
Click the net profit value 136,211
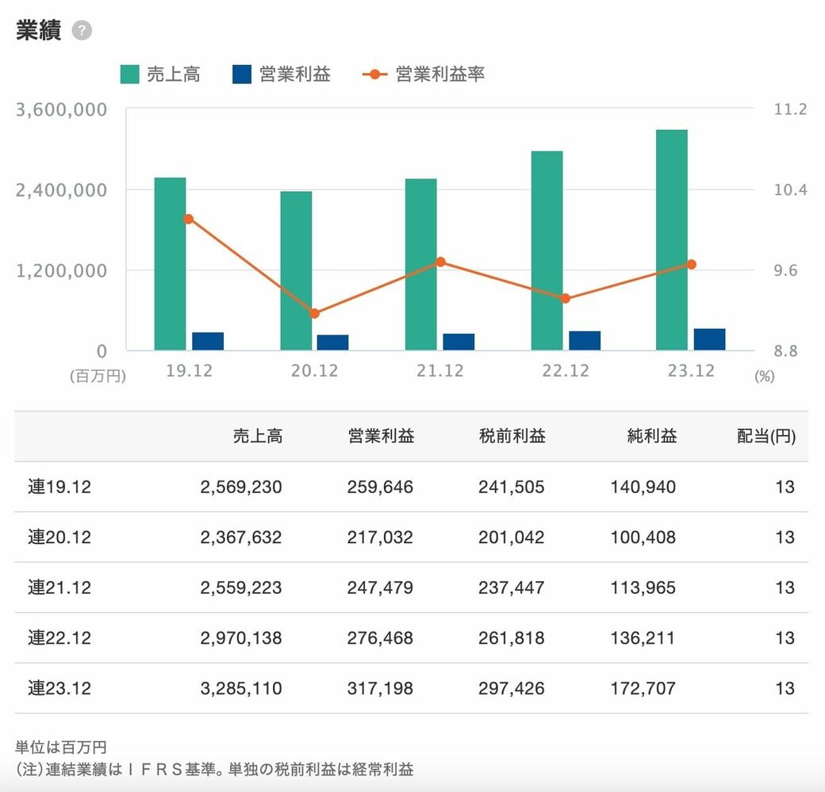pyautogui.click(x=643, y=638)
